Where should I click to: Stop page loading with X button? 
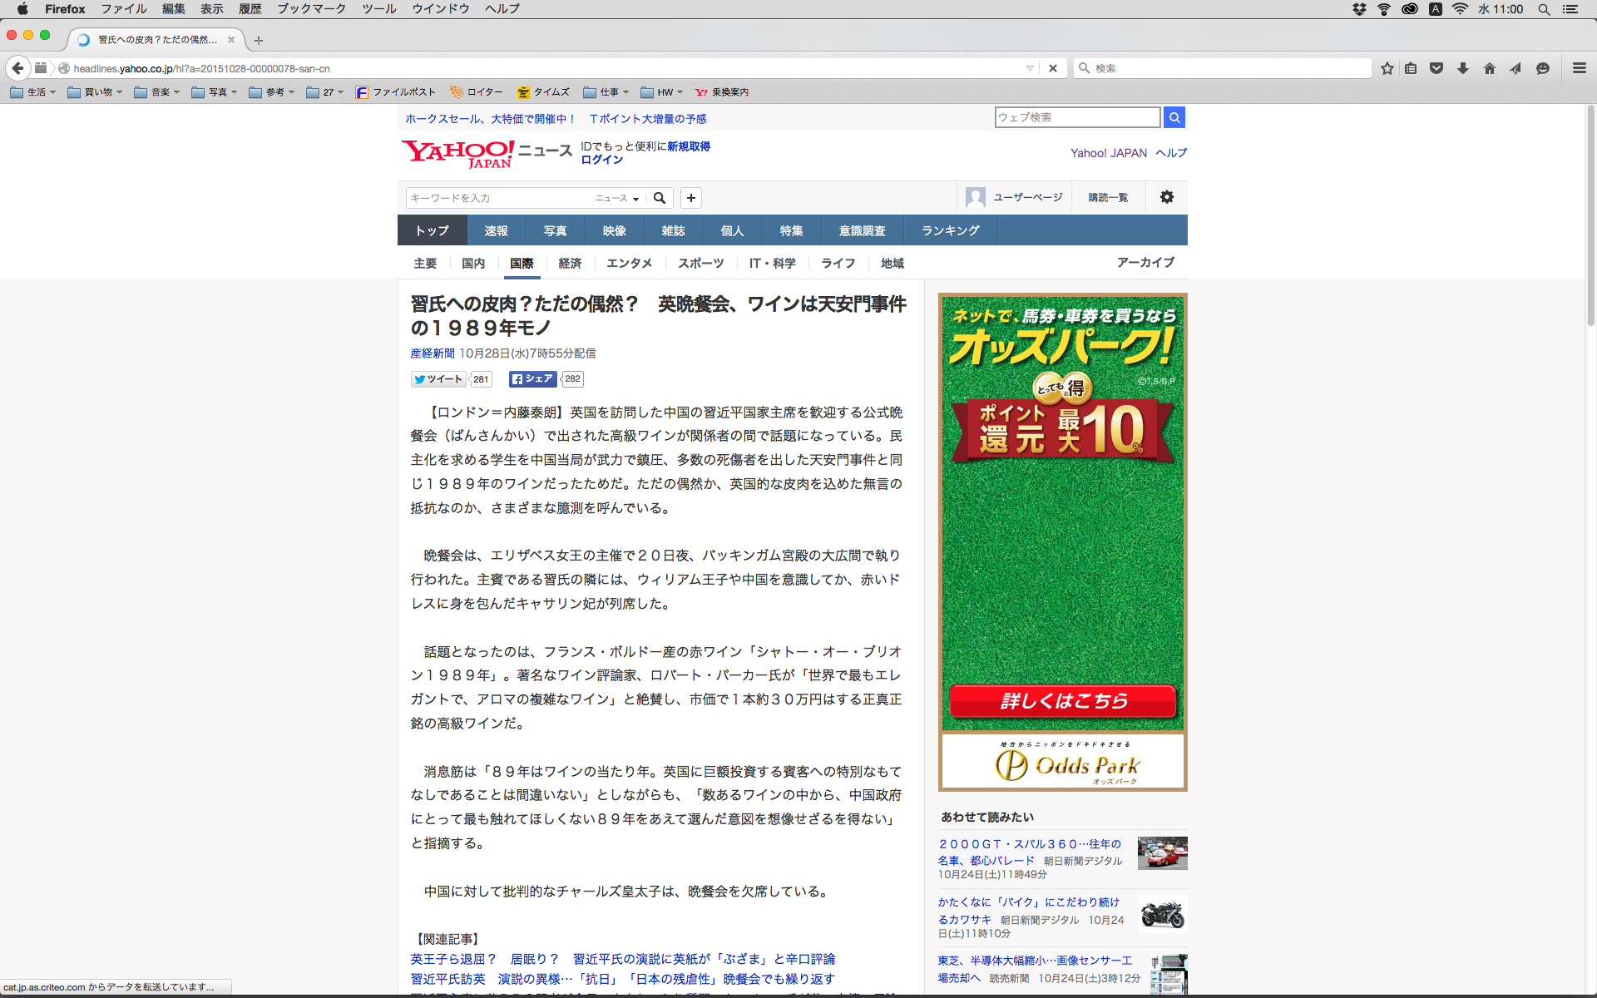[x=1052, y=68]
